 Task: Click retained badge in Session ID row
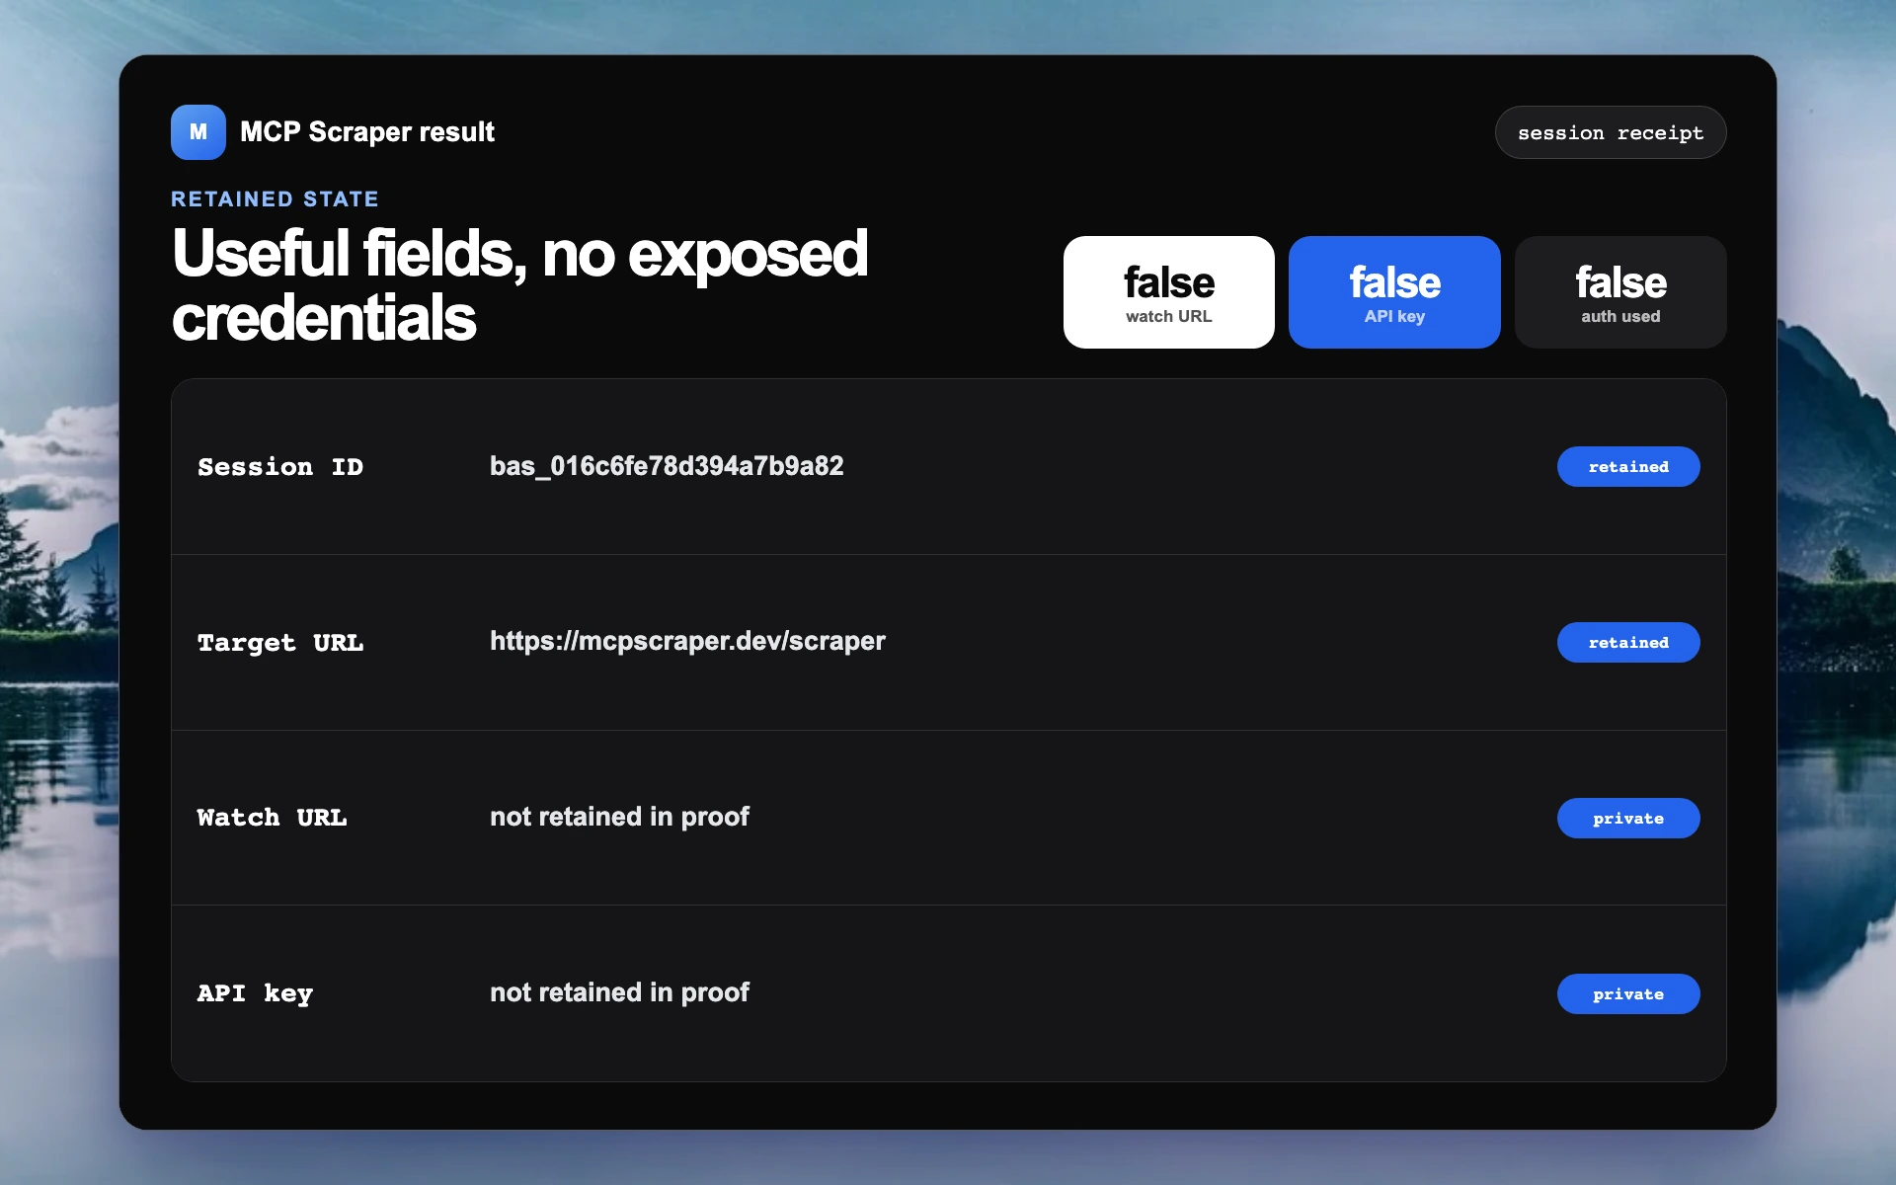pyautogui.click(x=1628, y=467)
